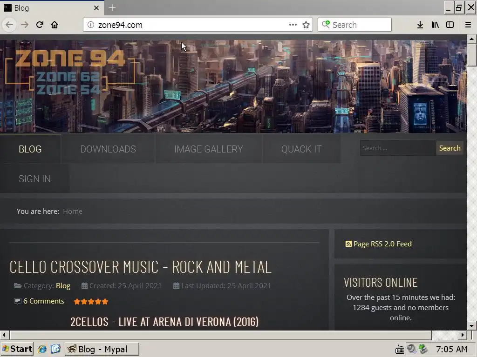Select the Blog - Mypal taskbar button
This screenshot has width=477, height=357.
pos(102,349)
